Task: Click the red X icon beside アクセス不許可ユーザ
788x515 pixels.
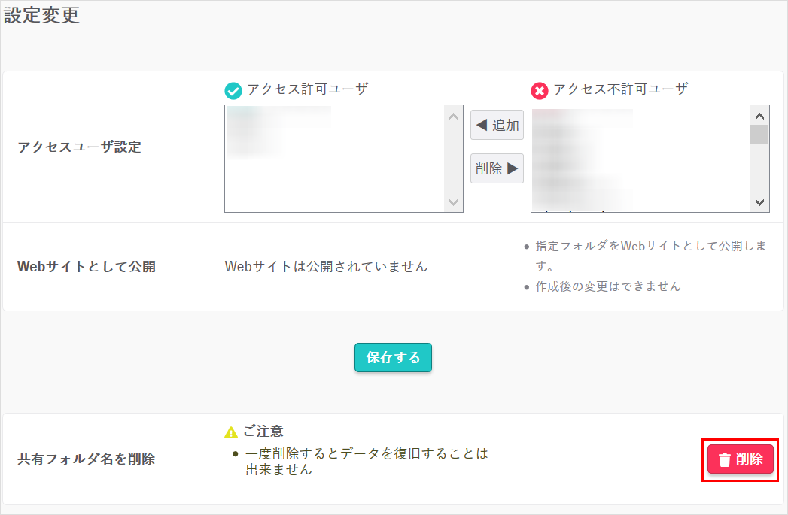Action: click(540, 90)
